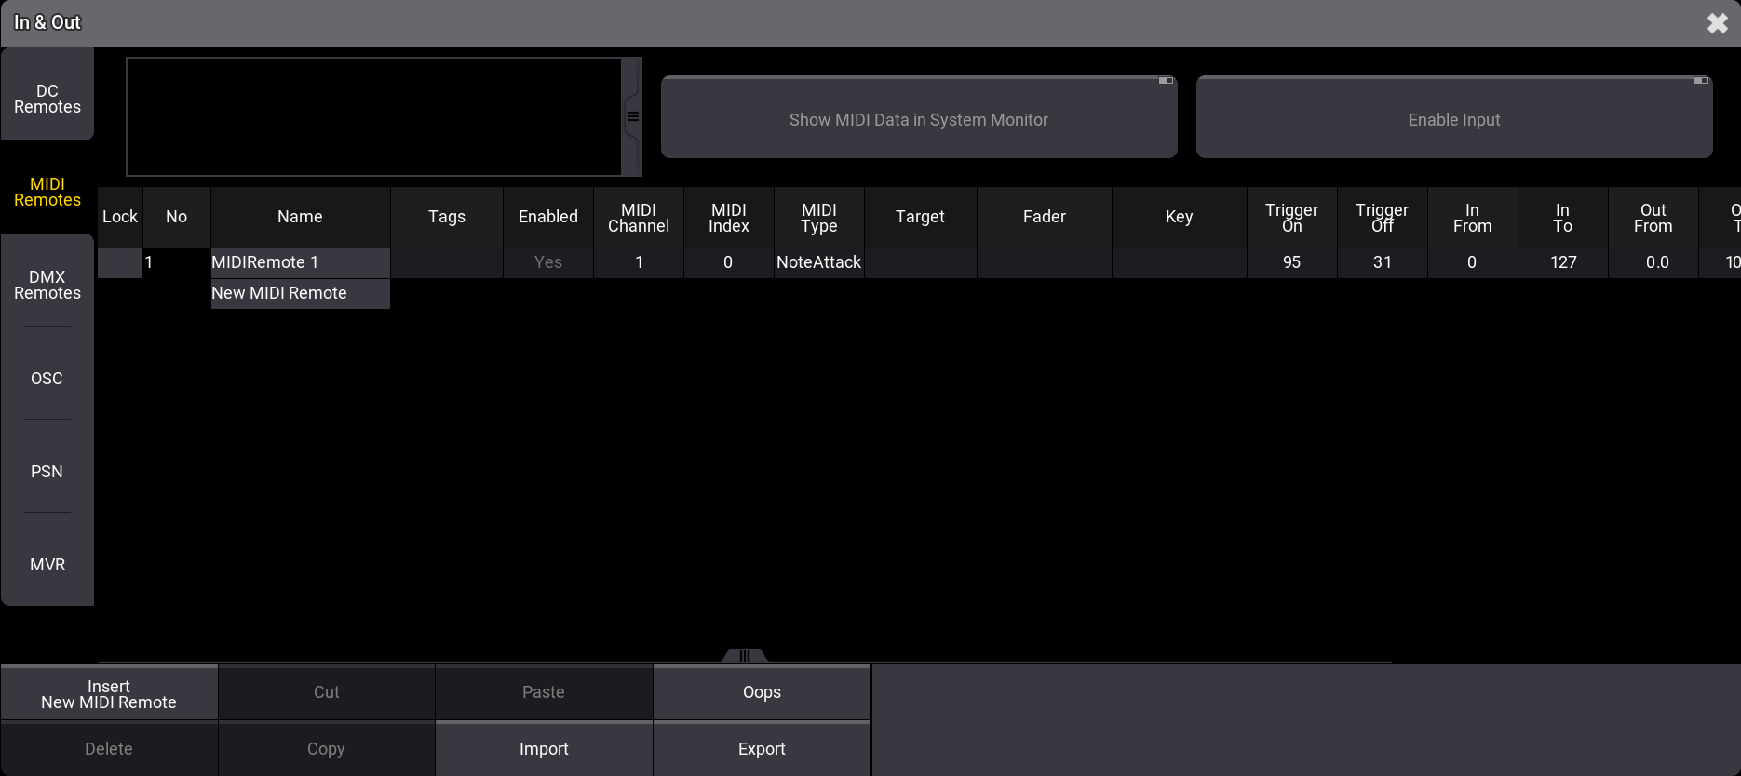Image resolution: width=1741 pixels, height=776 pixels.
Task: Toggle Show MIDI Data in System Monitor
Action: tap(918, 119)
